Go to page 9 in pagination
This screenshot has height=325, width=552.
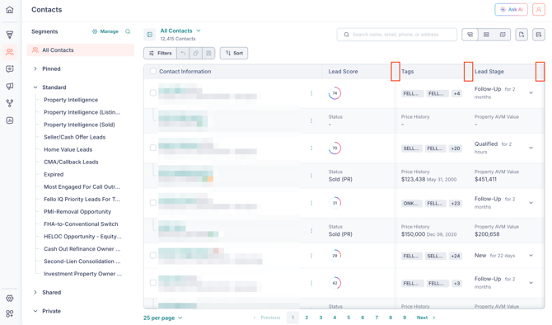[x=405, y=318]
